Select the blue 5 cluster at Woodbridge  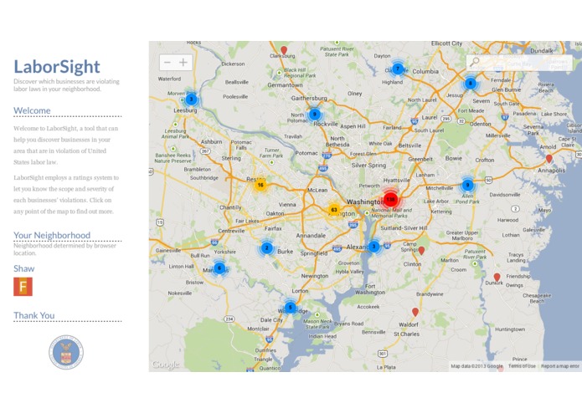coord(291,307)
